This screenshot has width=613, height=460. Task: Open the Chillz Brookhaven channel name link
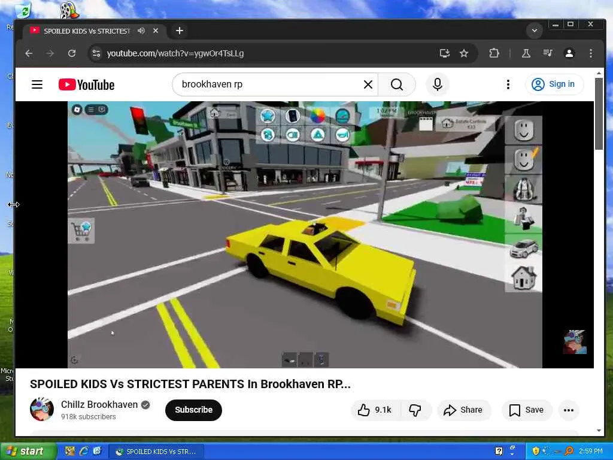[x=99, y=404]
